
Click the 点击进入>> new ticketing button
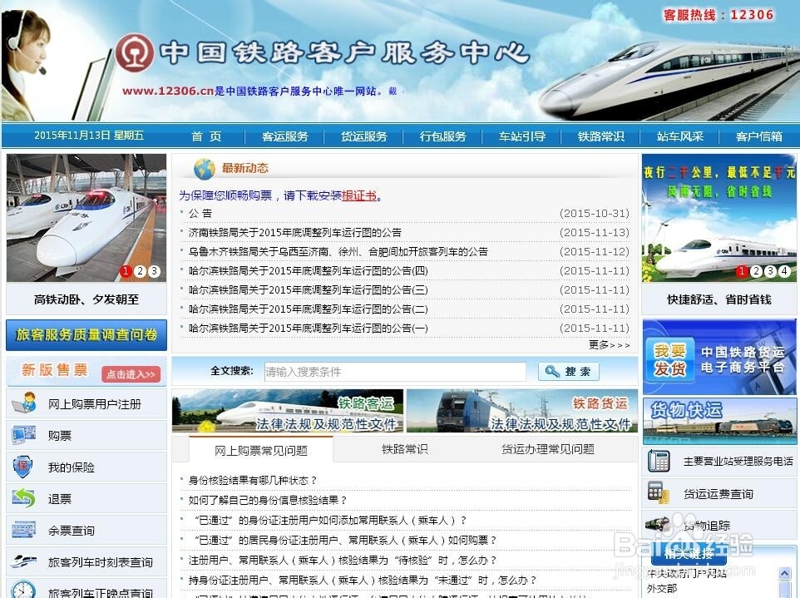click(x=131, y=374)
